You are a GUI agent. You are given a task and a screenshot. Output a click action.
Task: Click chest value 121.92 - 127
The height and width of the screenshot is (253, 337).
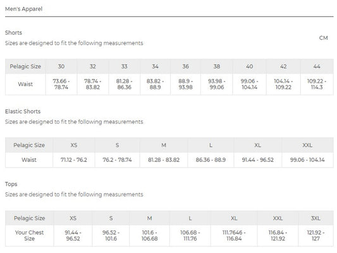point(316,235)
